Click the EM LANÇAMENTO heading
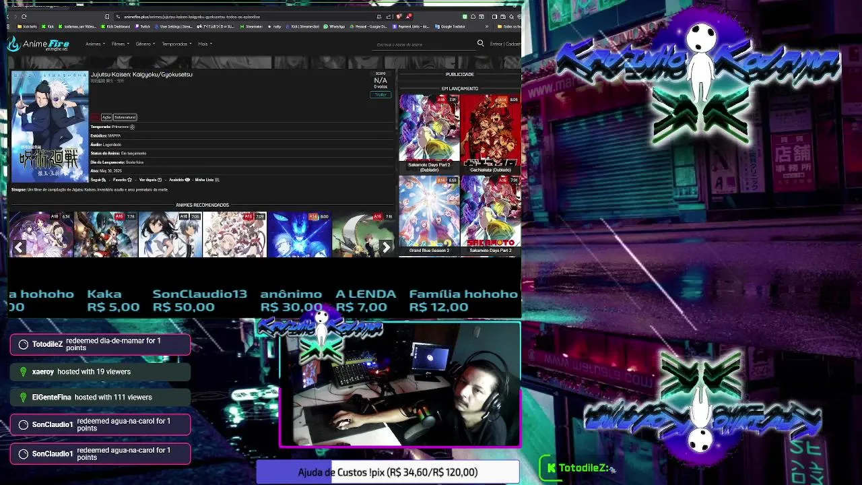Image resolution: width=862 pixels, height=485 pixels. coord(460,88)
